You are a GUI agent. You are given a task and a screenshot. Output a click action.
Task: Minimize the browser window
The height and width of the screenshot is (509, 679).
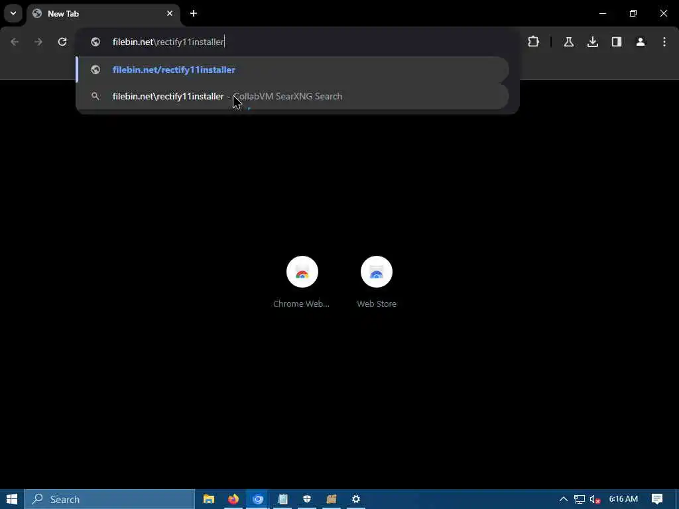point(602,13)
